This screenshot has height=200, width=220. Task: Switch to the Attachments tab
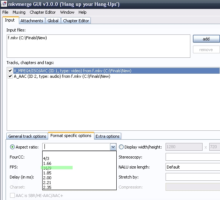[32, 21]
